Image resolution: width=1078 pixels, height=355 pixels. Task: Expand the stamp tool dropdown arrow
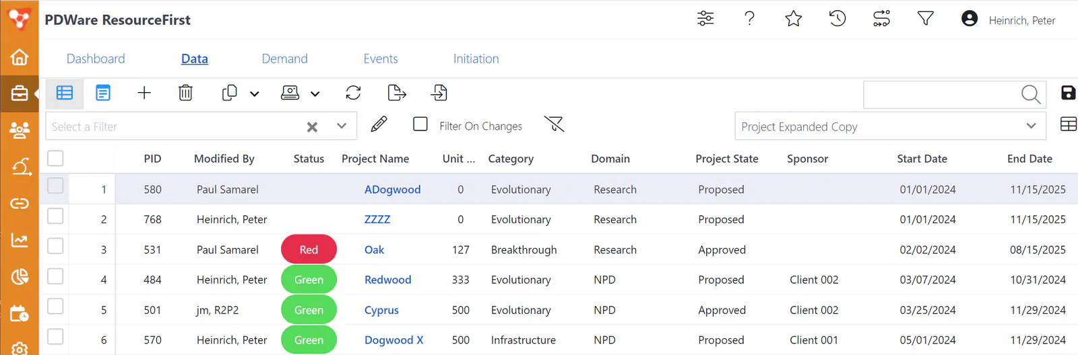315,94
